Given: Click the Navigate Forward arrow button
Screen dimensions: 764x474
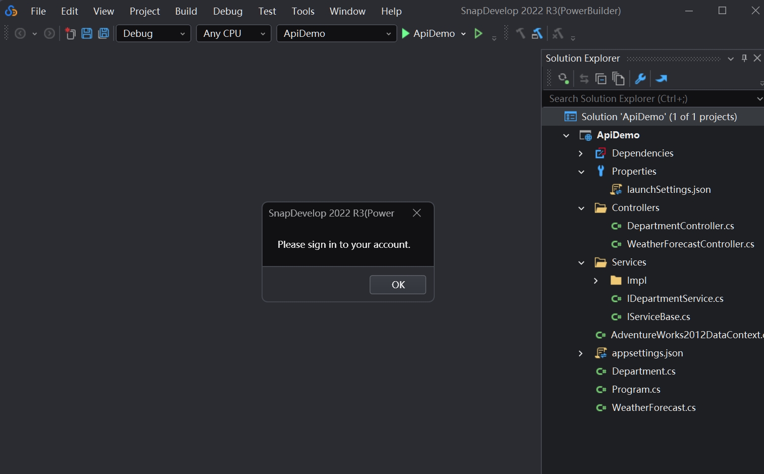Looking at the screenshot, I should click(49, 33).
